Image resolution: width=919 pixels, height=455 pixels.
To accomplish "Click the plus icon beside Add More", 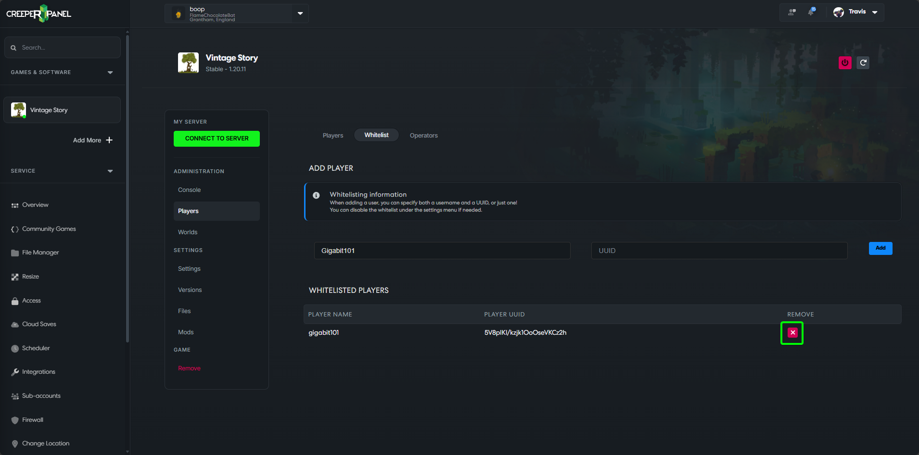I will (109, 140).
